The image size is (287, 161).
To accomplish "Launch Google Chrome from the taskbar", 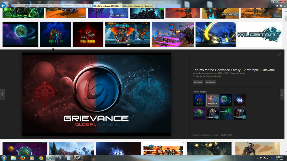I will click(41, 158).
